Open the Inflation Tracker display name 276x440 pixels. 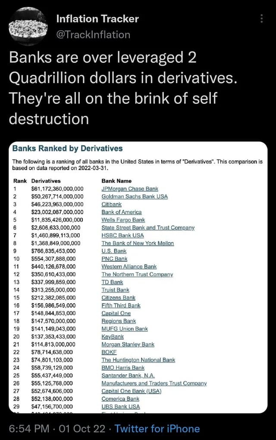click(97, 19)
